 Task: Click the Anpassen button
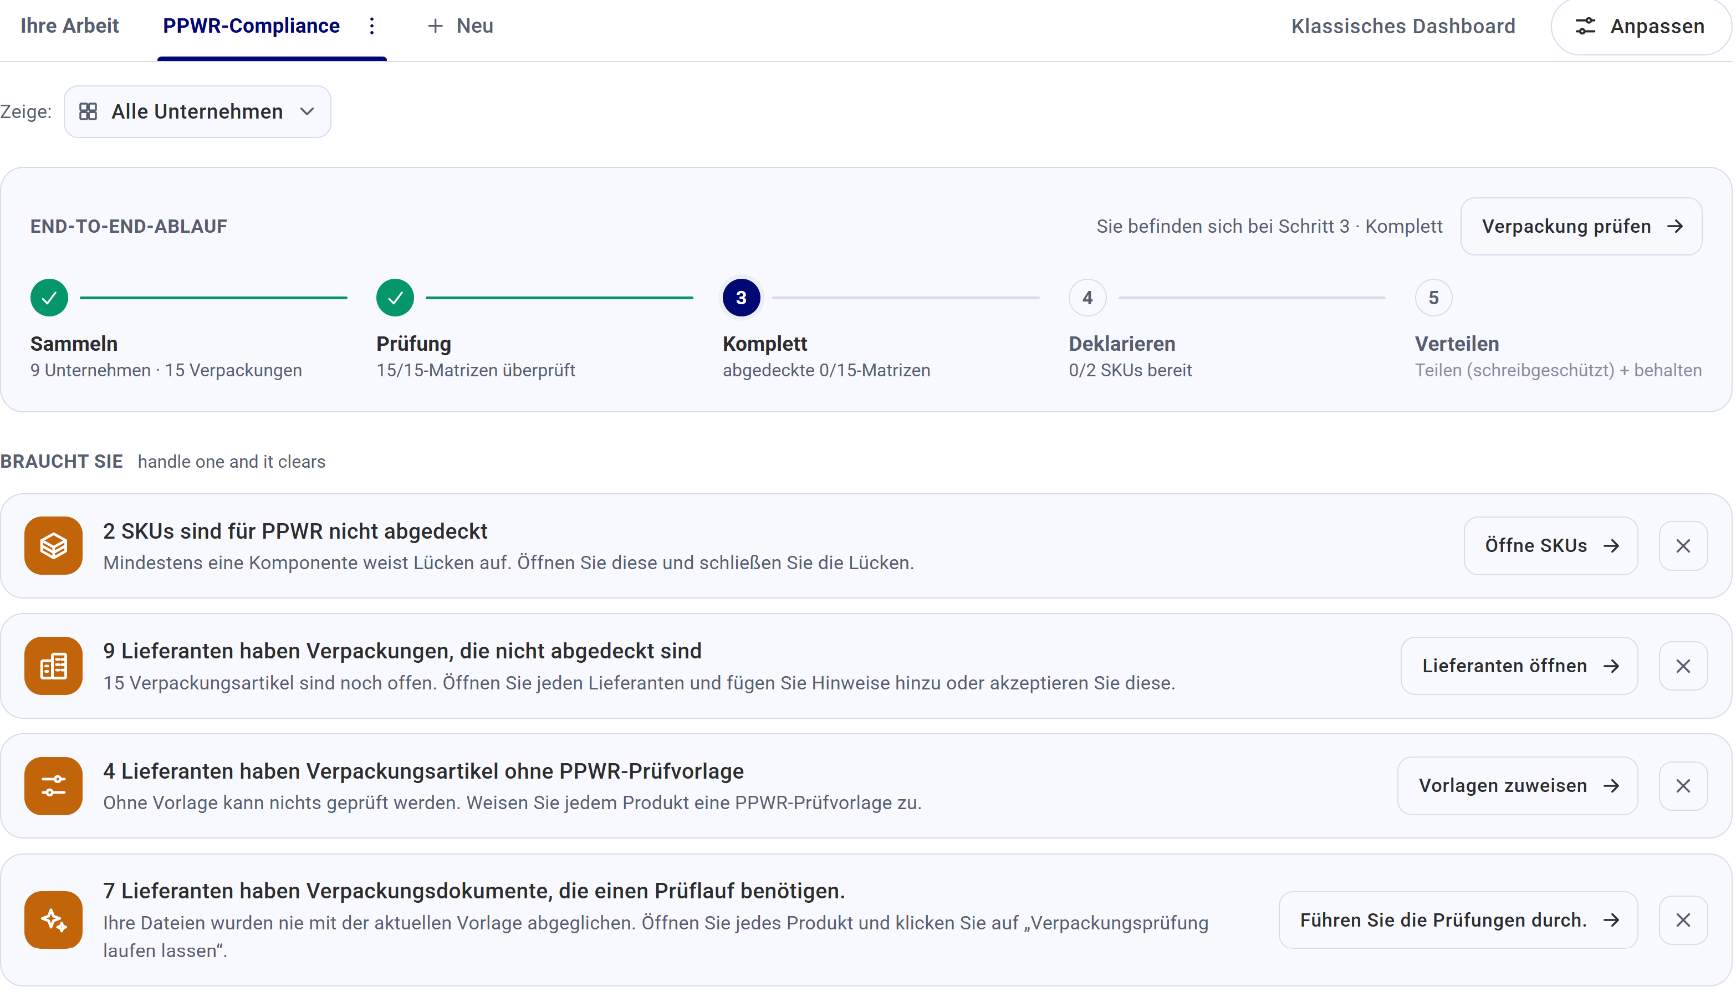coord(1642,26)
